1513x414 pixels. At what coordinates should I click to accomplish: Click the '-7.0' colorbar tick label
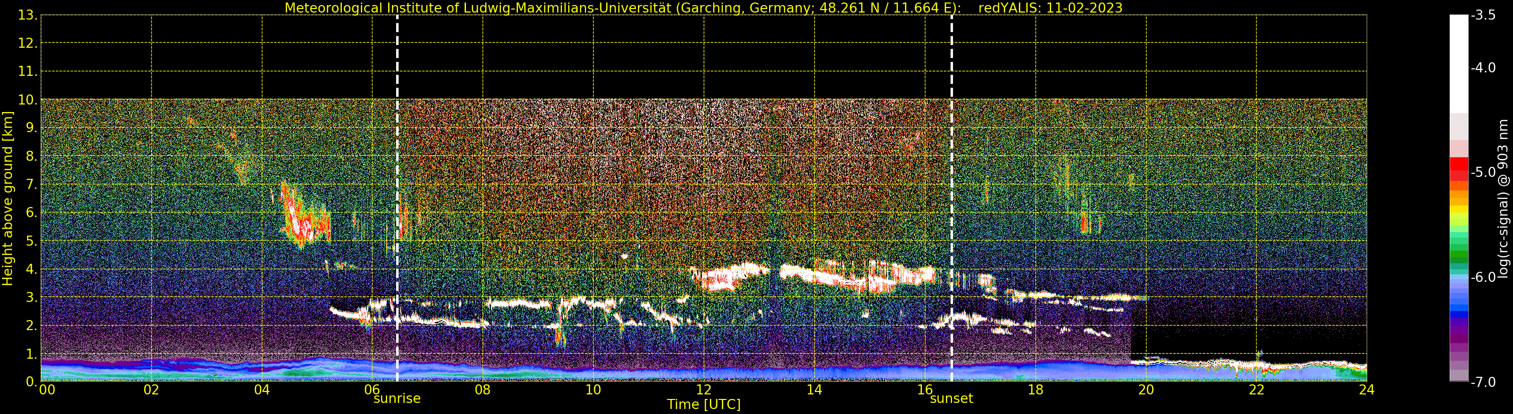pyautogui.click(x=1483, y=382)
